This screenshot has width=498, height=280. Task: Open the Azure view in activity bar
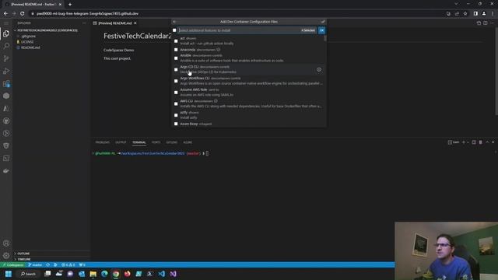6,109
